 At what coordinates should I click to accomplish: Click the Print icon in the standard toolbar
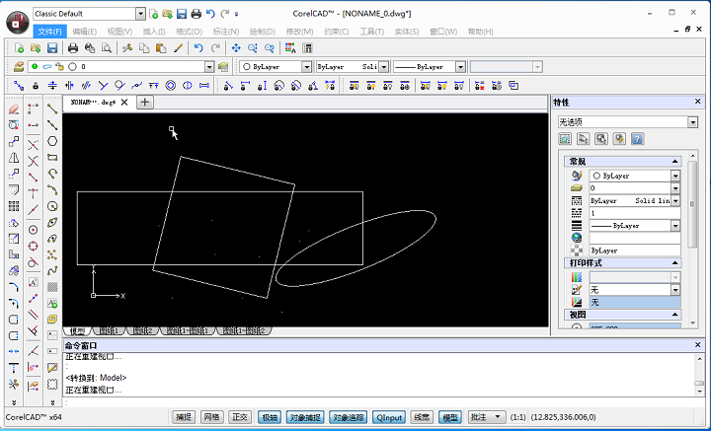click(x=73, y=48)
